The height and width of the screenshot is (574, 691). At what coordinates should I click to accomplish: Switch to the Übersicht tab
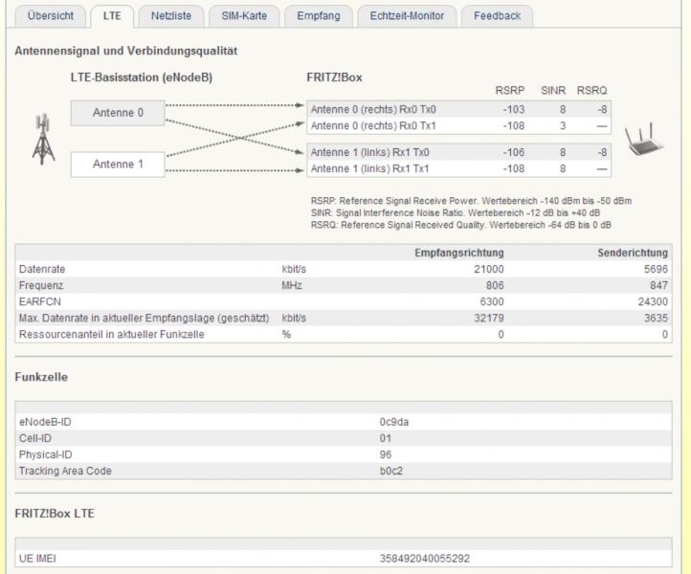click(x=50, y=16)
